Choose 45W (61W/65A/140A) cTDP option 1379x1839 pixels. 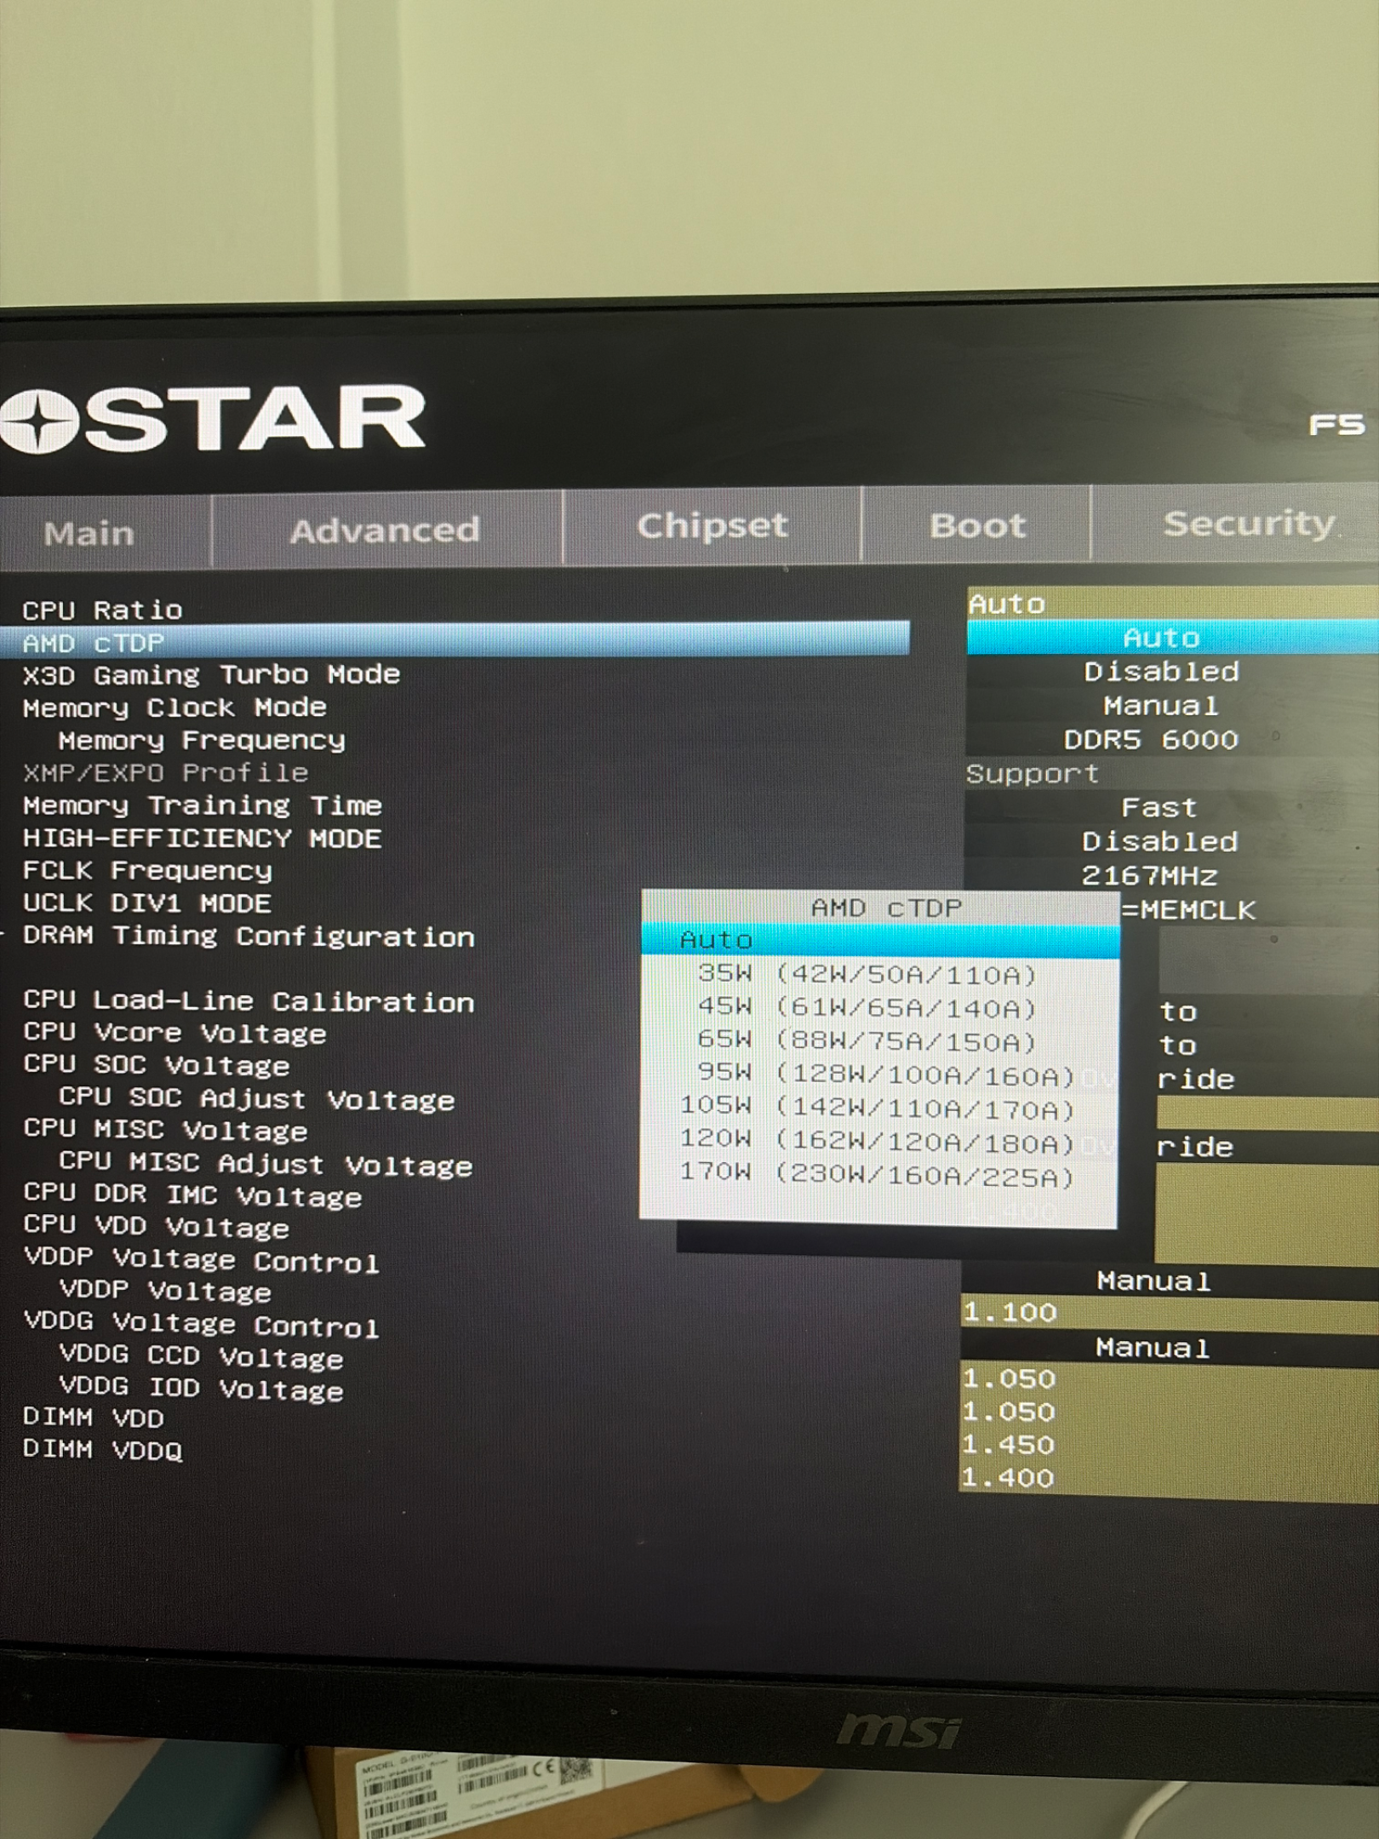[867, 1008]
